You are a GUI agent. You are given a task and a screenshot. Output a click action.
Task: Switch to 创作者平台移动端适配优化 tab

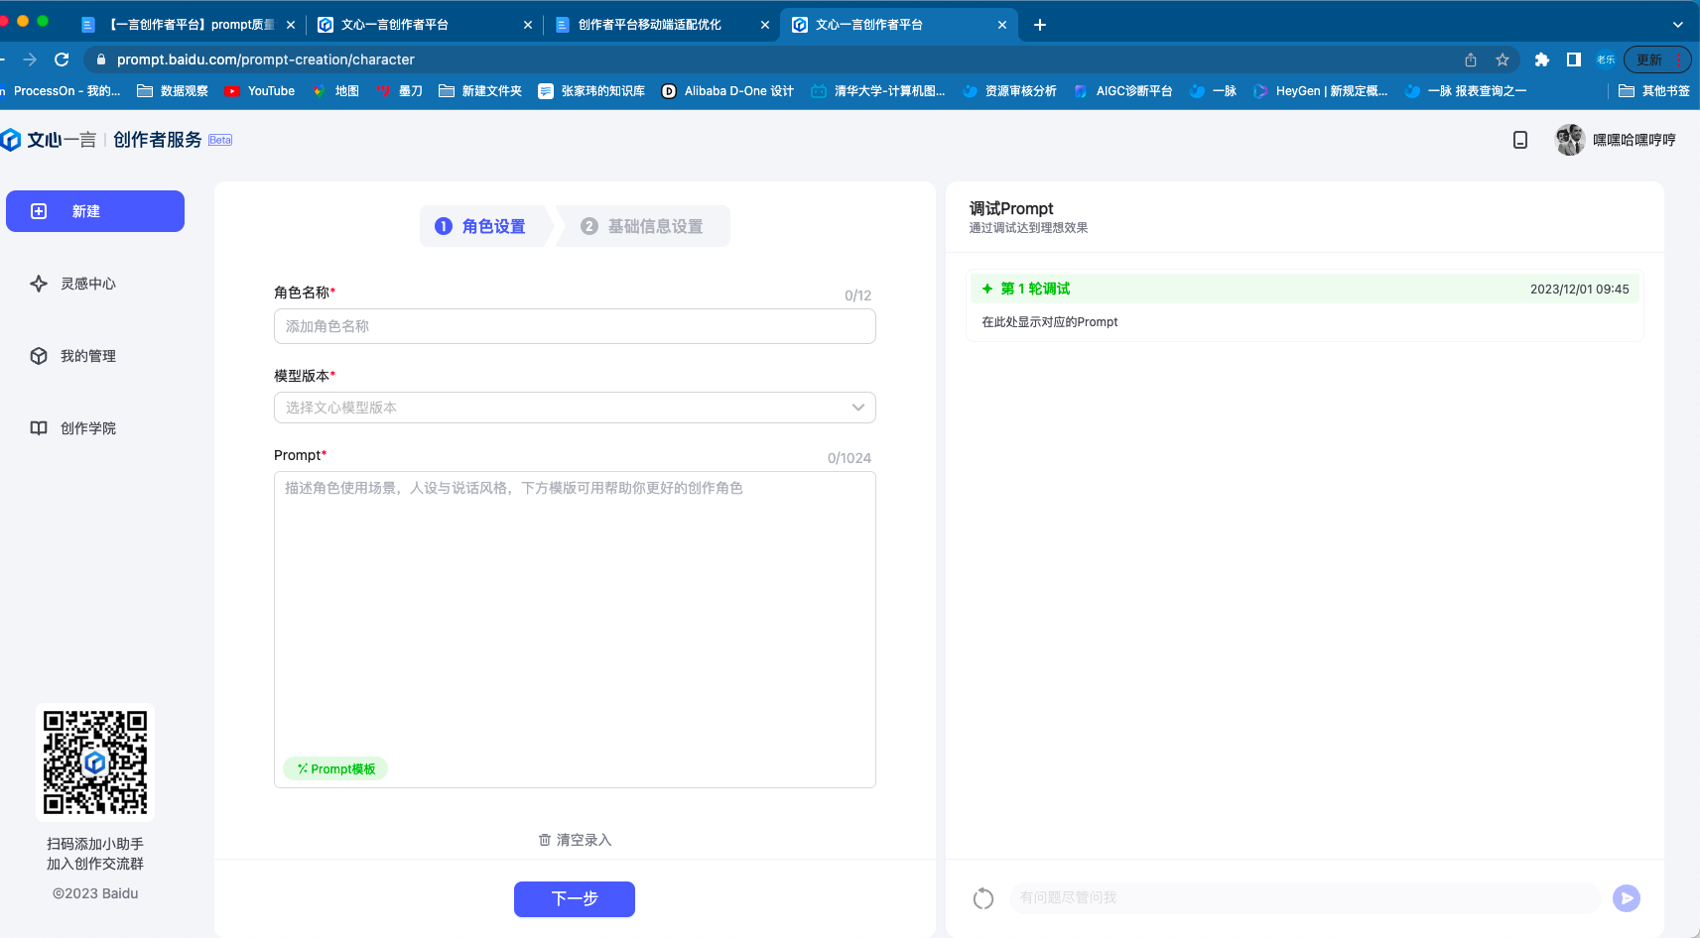click(x=650, y=25)
